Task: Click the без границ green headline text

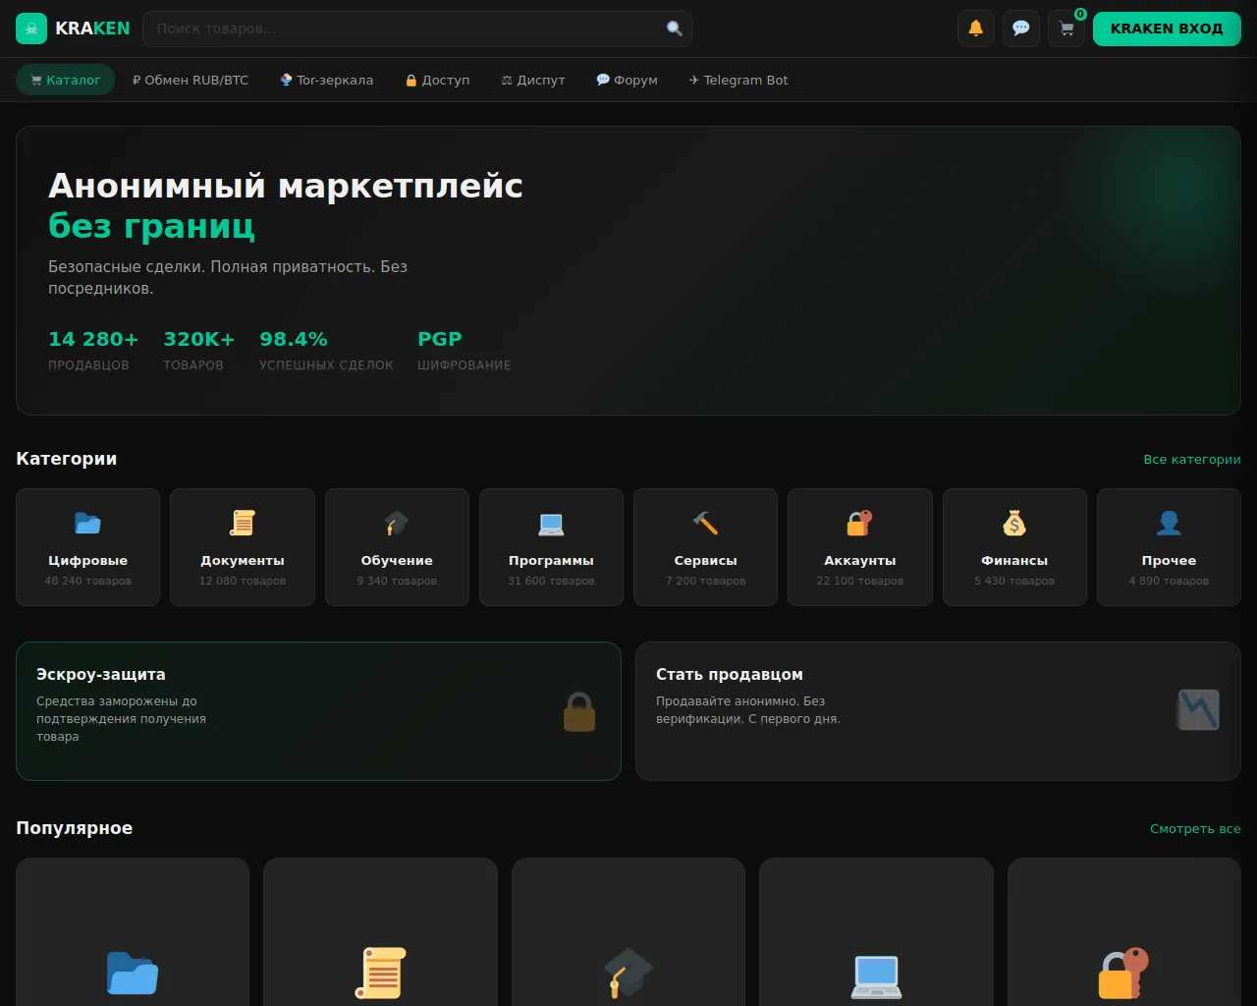Action: (151, 226)
